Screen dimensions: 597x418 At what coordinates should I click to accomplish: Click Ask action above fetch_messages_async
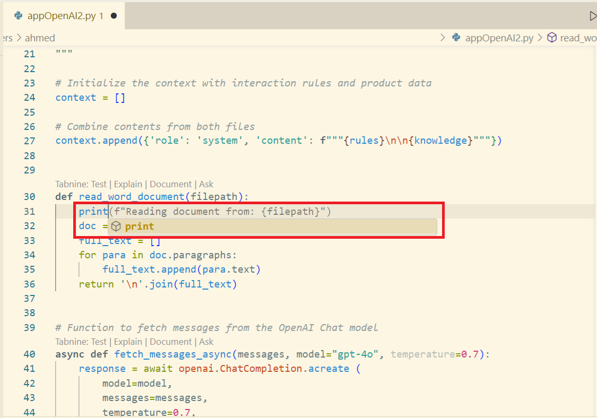tap(206, 342)
